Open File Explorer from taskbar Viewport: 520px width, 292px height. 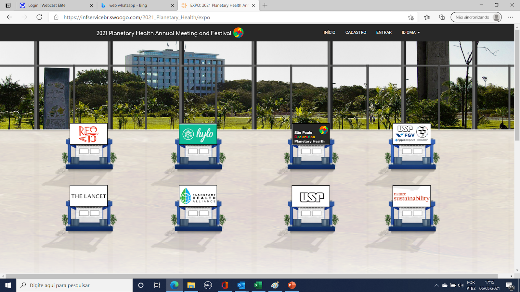[191, 285]
